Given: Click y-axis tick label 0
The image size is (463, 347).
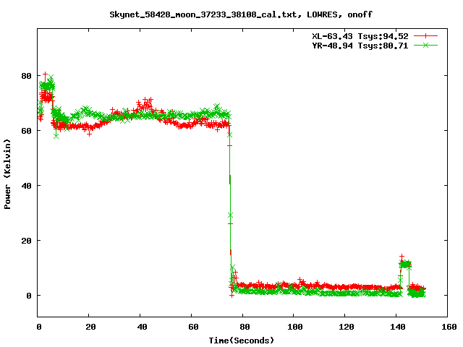Looking at the screenshot, I should 29,296.
